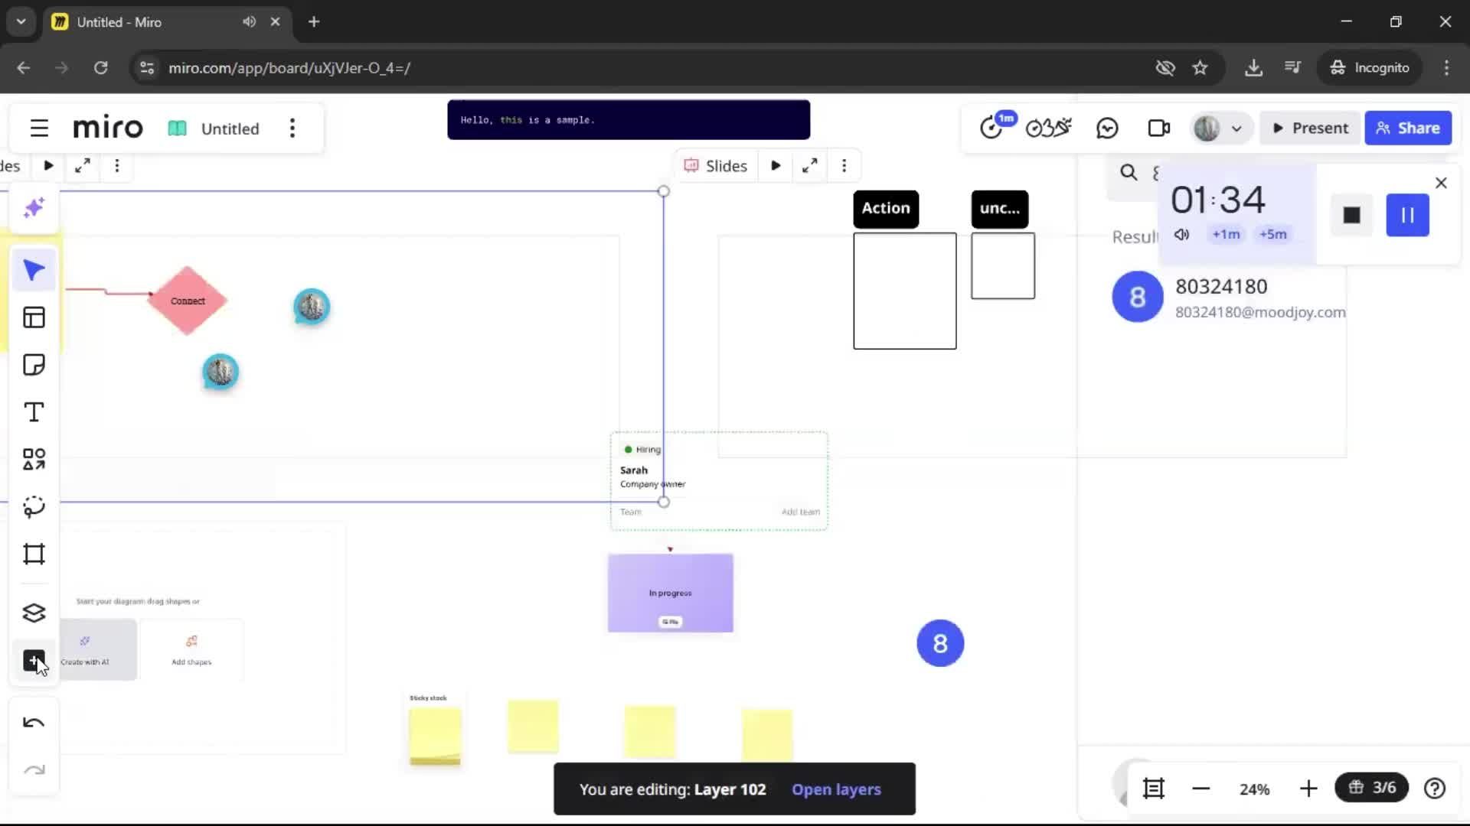Open the help question mark
The width and height of the screenshot is (1470, 826).
(x=1435, y=789)
